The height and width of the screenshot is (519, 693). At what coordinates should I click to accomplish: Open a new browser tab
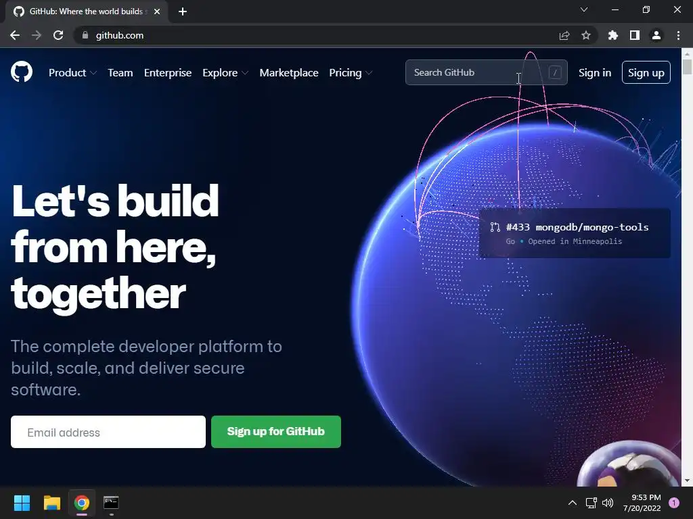point(183,11)
